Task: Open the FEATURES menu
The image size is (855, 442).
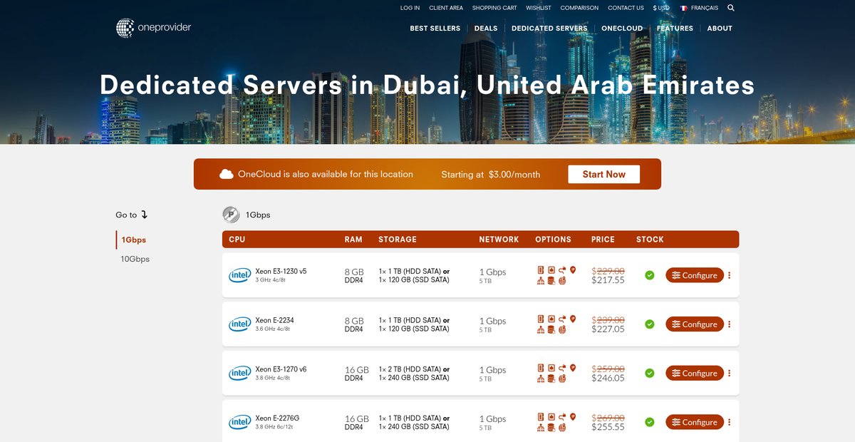Action: click(675, 29)
